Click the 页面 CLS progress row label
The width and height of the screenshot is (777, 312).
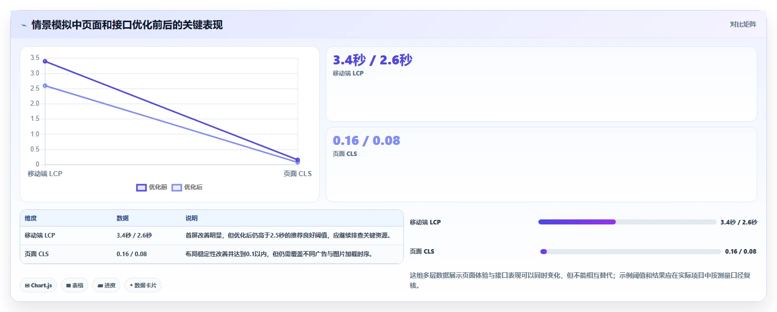422,252
